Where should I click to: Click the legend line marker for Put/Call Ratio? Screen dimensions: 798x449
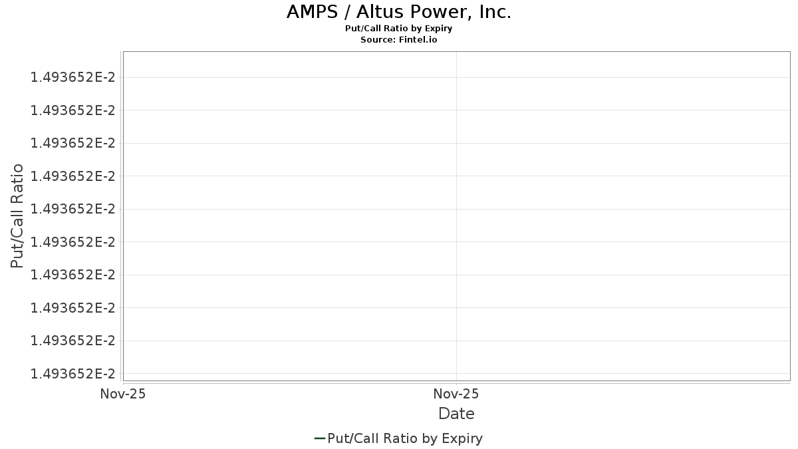(319, 438)
